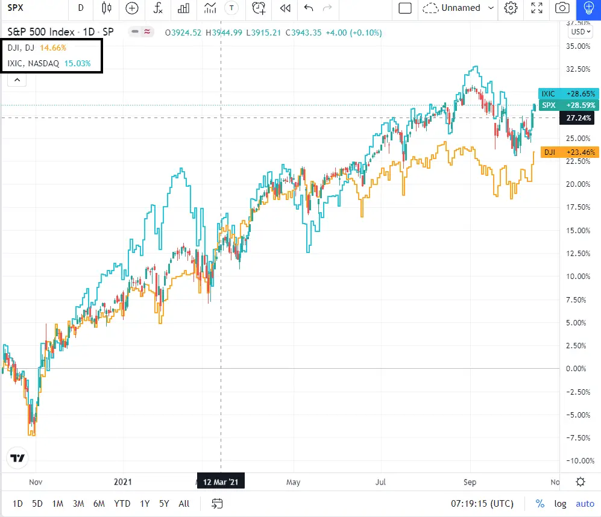Click the H3944.99 high value

click(224, 33)
